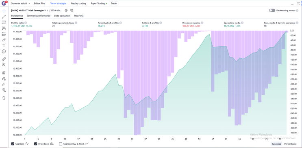Image resolution: width=302 pixels, height=148 pixels.
Task: Activate the zoom in tool
Action: click(4, 65)
